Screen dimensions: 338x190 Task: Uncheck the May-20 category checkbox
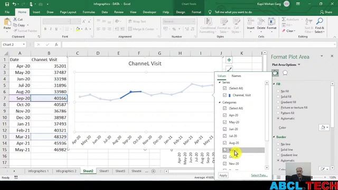(224, 122)
